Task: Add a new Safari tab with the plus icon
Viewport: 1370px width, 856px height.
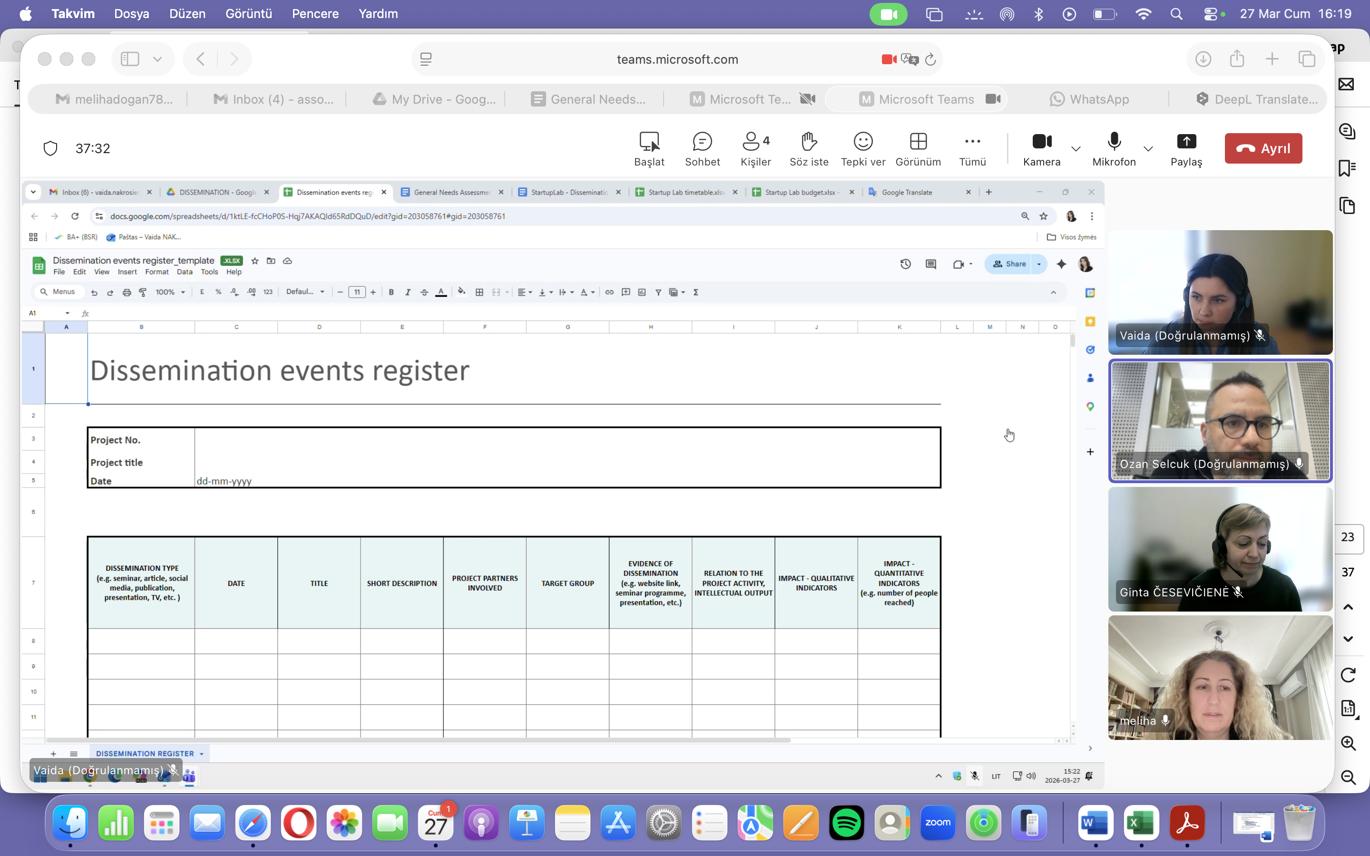Action: 1272,59
